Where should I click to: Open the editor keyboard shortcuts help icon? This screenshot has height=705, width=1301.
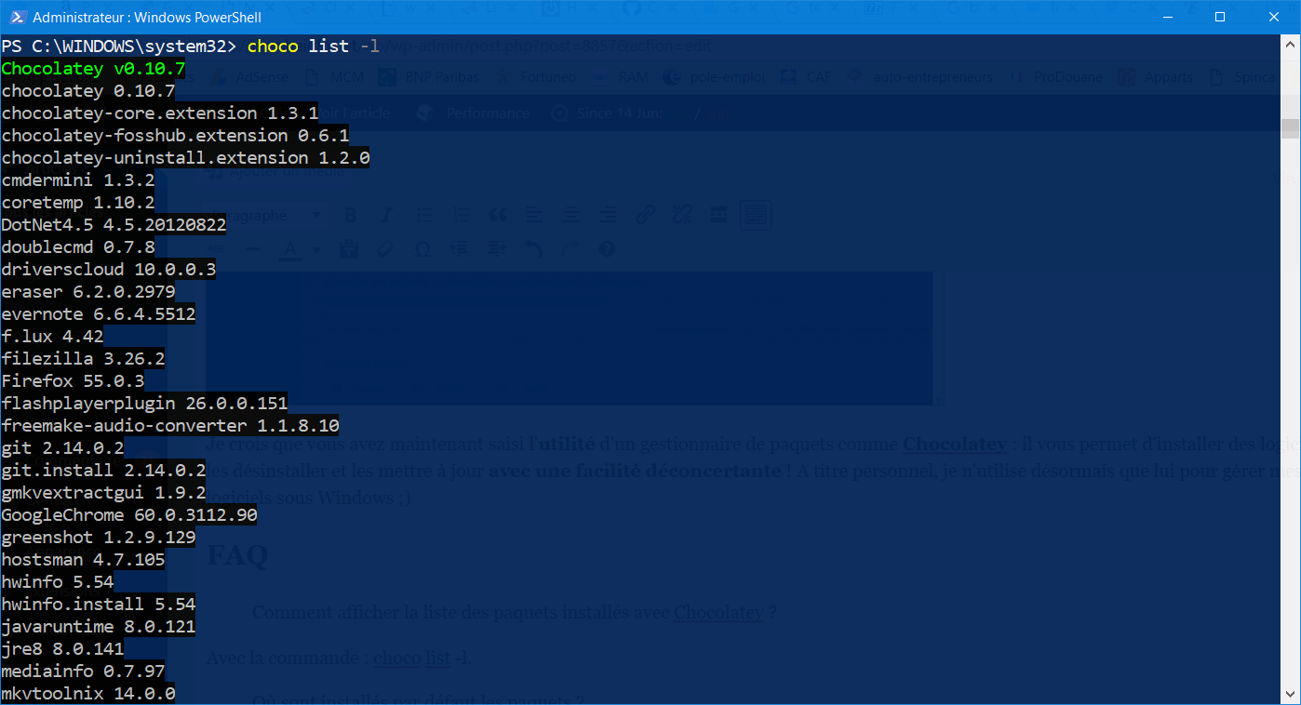[607, 249]
